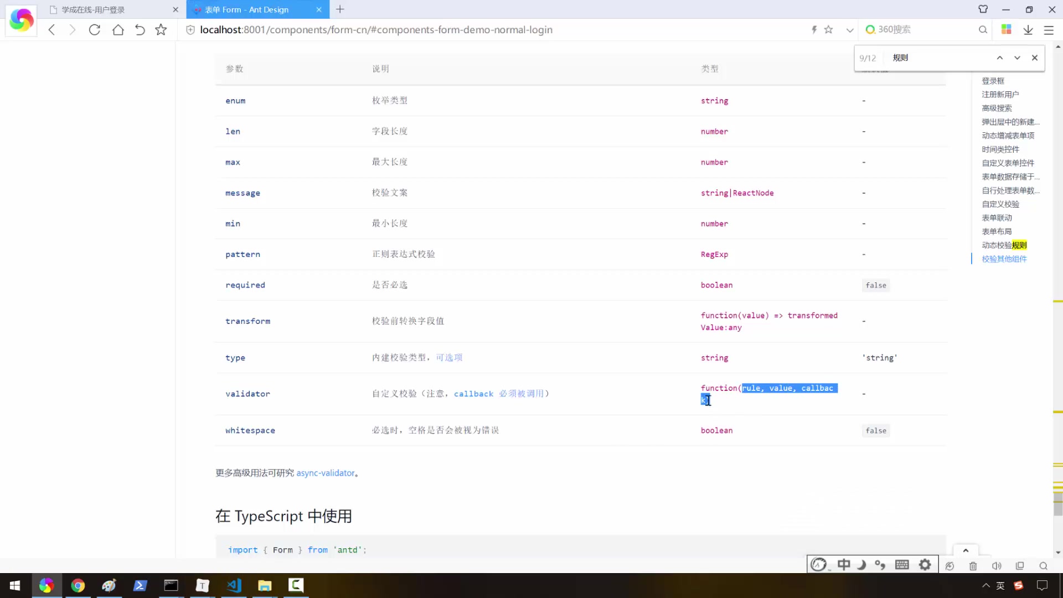Image resolution: width=1063 pixels, height=598 pixels.
Task: Open the callback 必须被调用 link
Action: coord(498,394)
